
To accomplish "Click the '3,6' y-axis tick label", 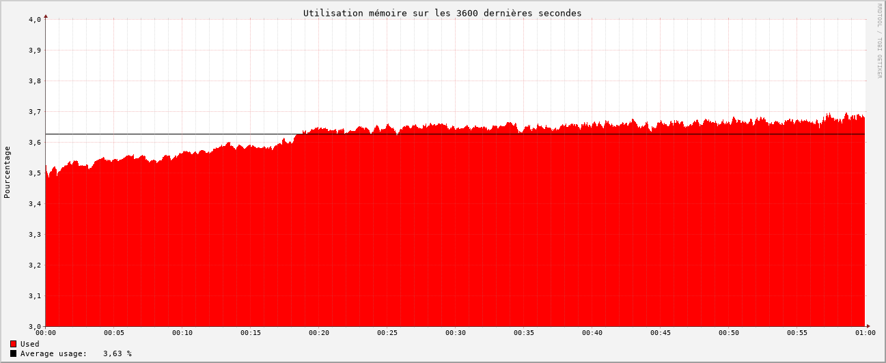I will (x=35, y=143).
